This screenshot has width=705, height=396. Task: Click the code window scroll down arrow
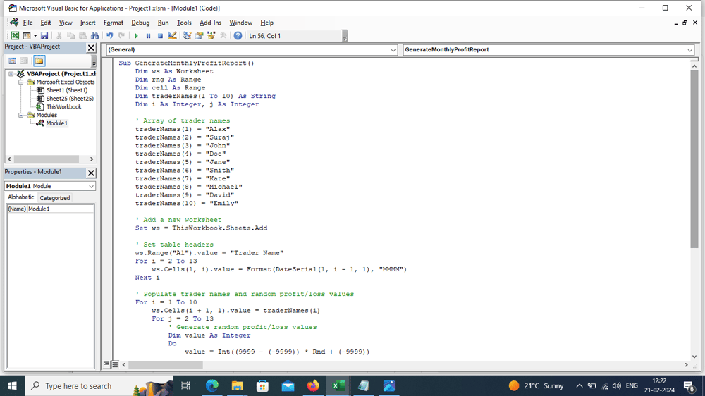point(694,357)
